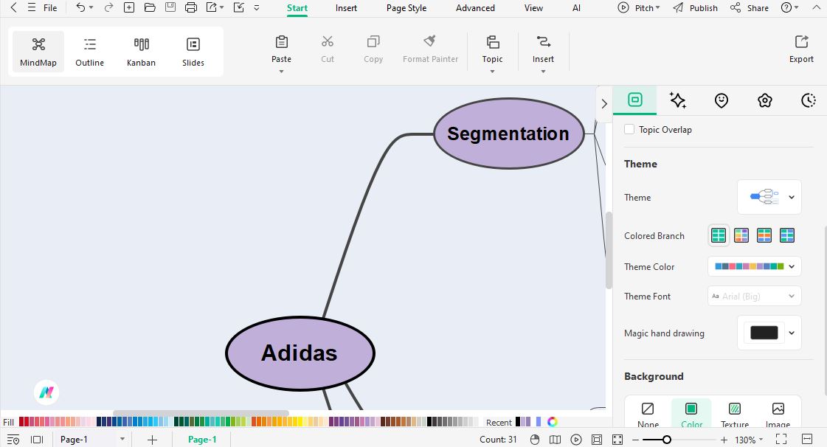Open the Theme Font dropdown

(754, 296)
